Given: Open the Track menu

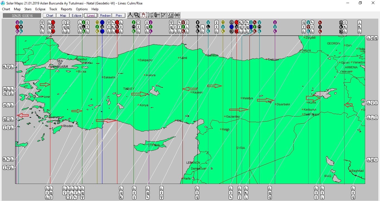Looking at the screenshot, I should click(x=53, y=9).
